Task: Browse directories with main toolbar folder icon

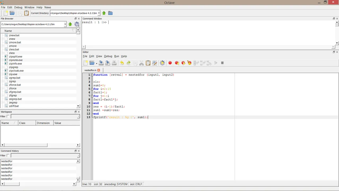Action: (110, 13)
